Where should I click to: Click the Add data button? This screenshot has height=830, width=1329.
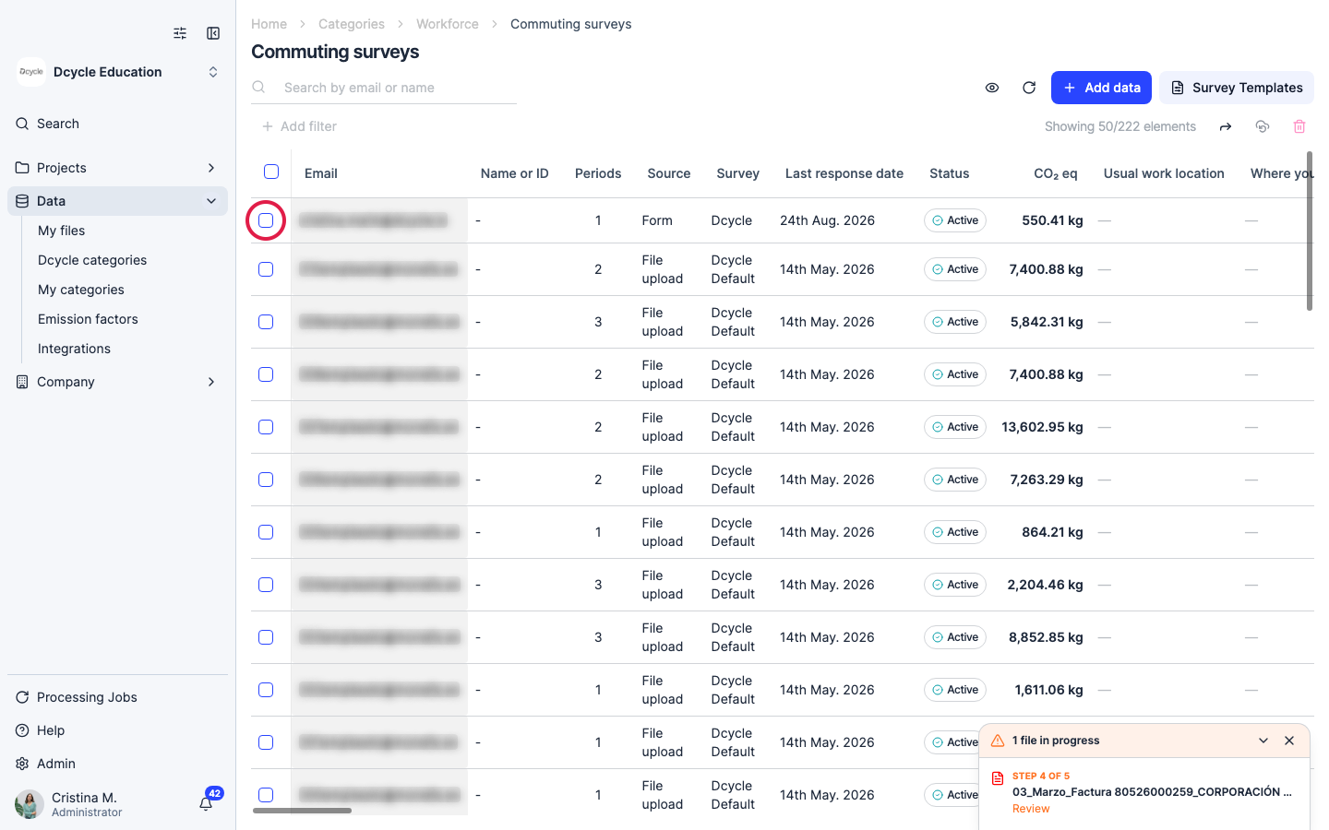click(1101, 88)
